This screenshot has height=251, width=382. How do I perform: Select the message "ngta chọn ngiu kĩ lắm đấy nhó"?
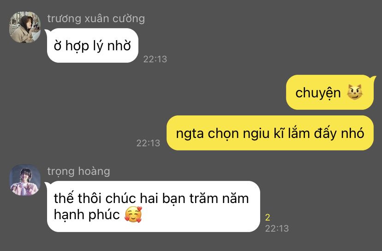tap(270, 133)
